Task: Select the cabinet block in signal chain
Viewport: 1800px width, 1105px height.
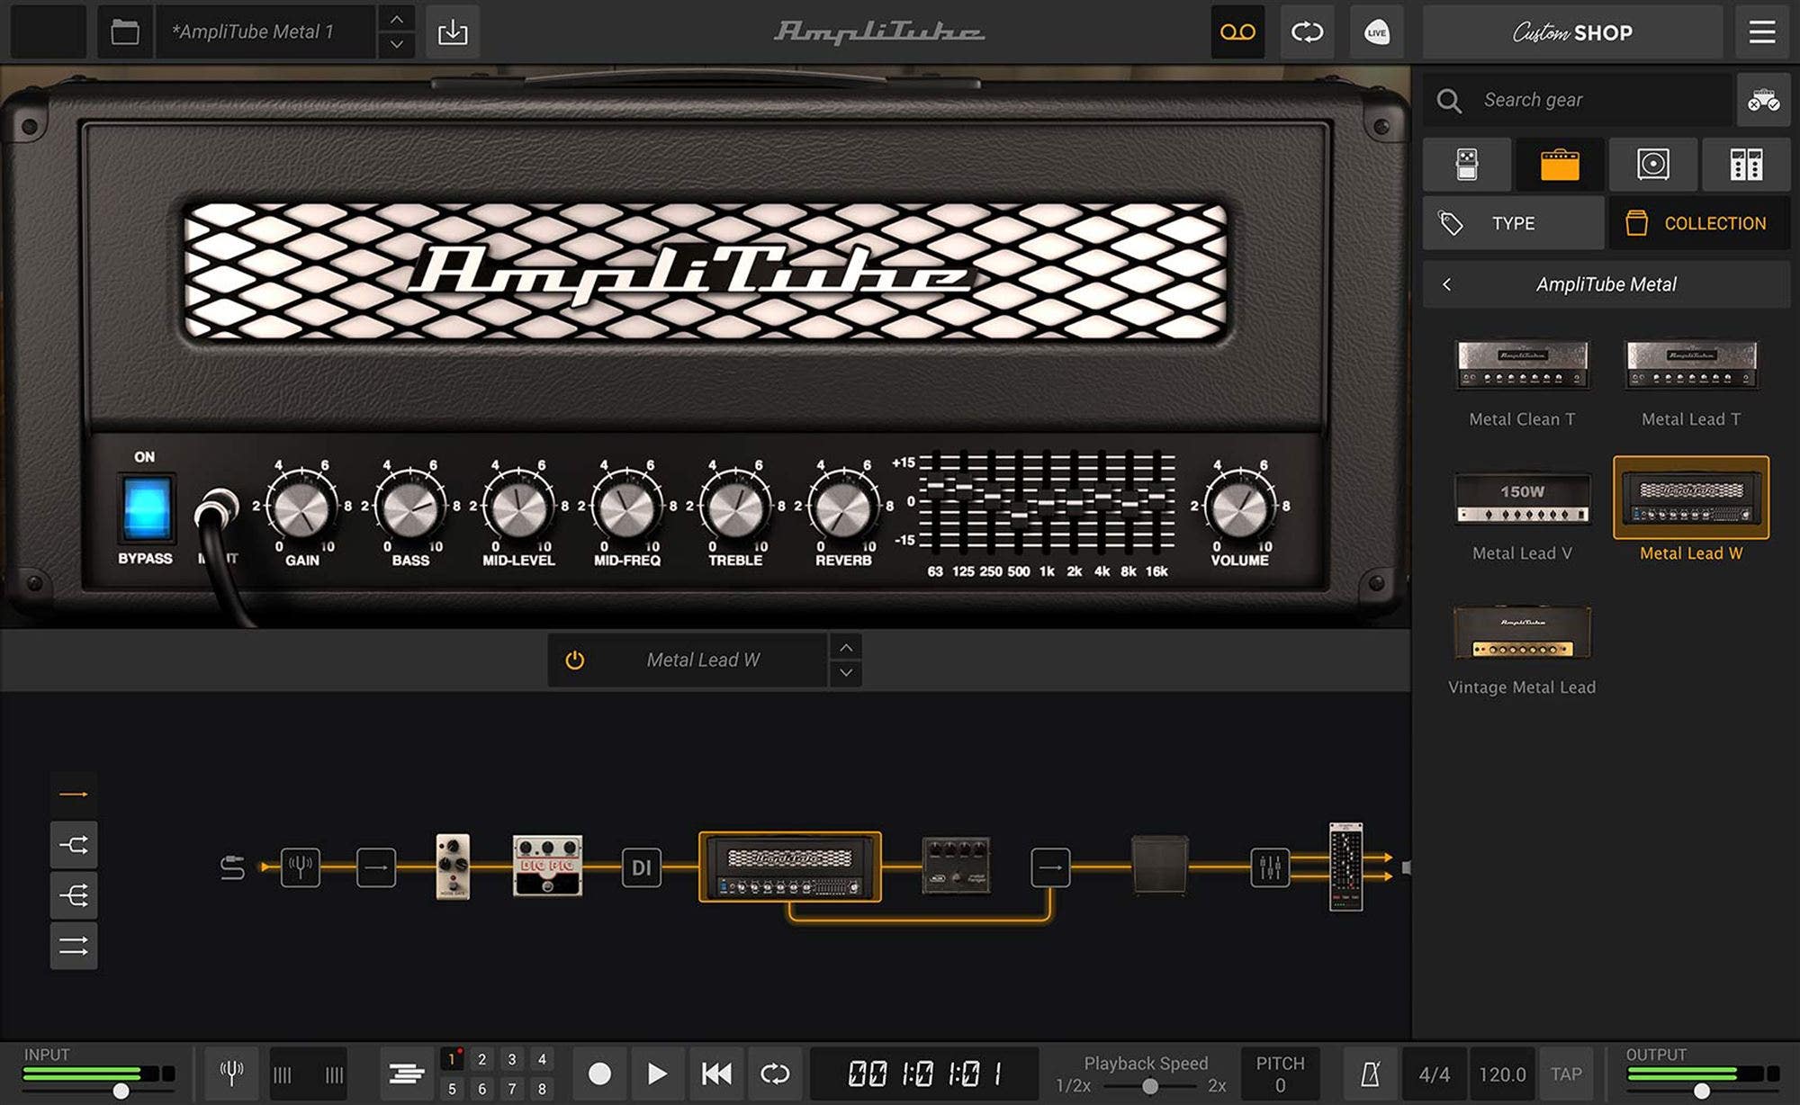Action: click(x=1159, y=865)
